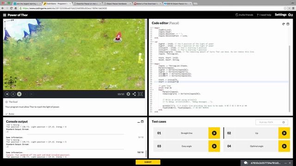This screenshot has width=296, height=166.
Task: Run test case 01 Straight line
Action: pos(214,133)
